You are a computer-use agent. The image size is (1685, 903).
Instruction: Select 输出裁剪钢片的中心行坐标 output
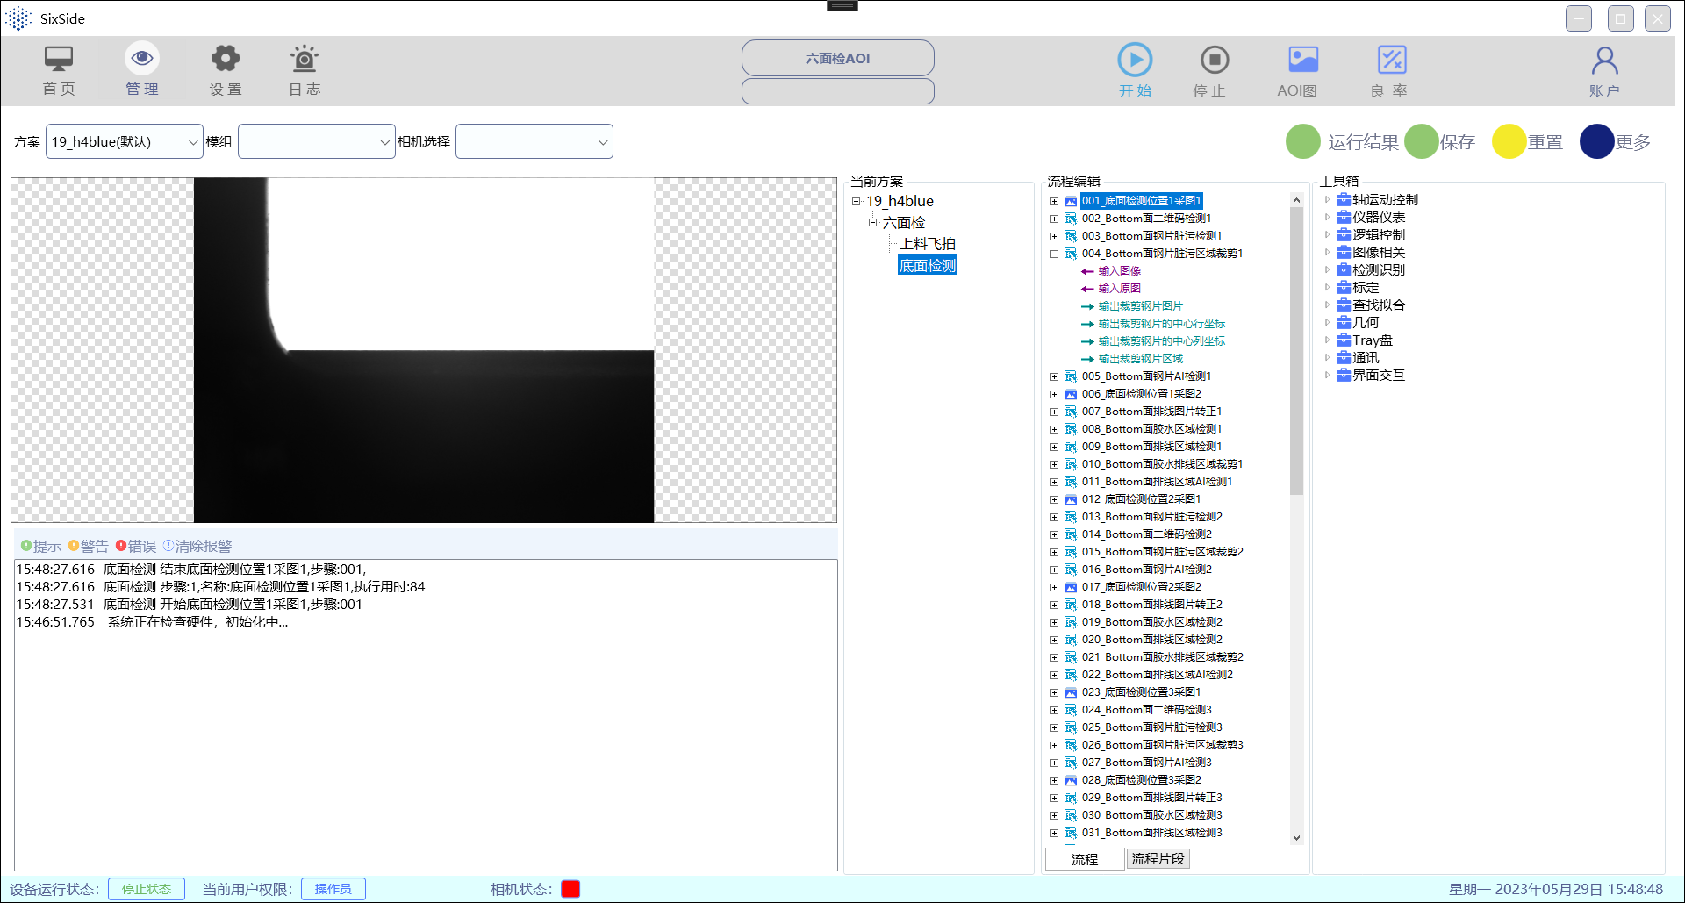[x=1162, y=324]
